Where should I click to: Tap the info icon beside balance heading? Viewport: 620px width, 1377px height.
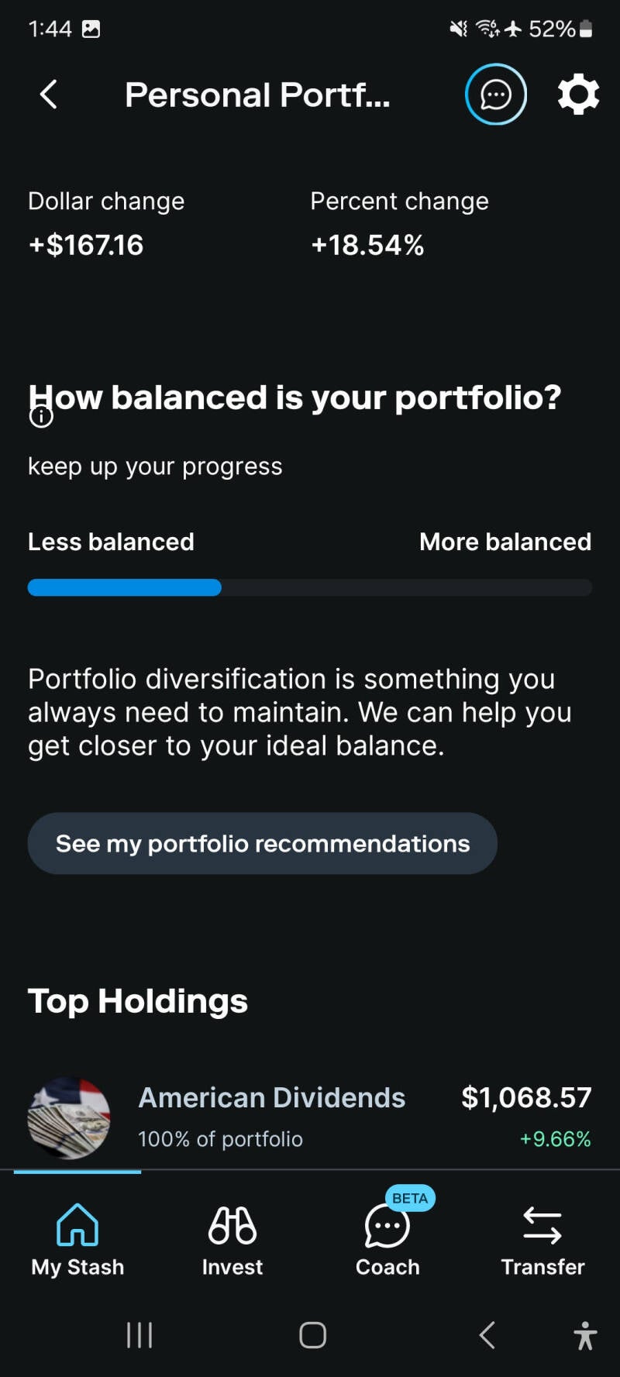(41, 417)
